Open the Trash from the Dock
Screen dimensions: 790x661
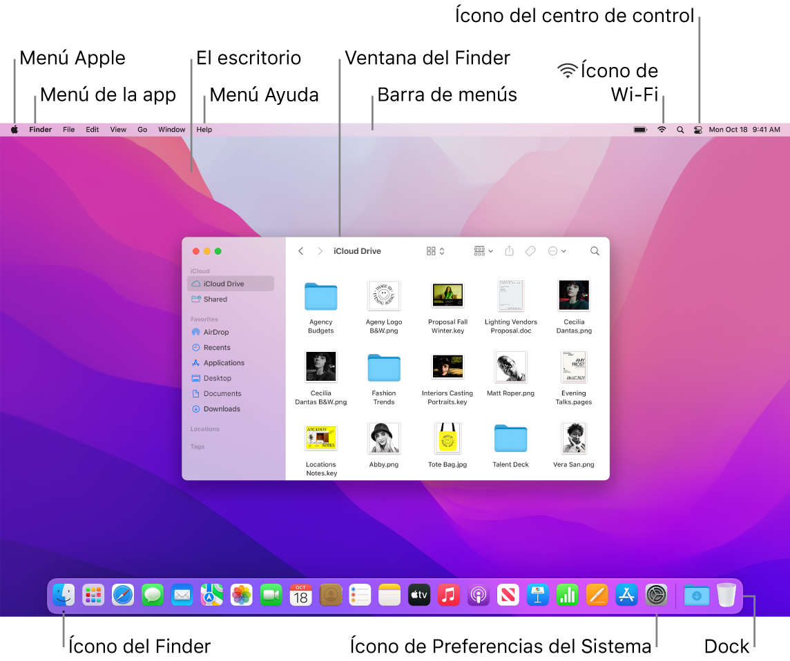(x=726, y=595)
